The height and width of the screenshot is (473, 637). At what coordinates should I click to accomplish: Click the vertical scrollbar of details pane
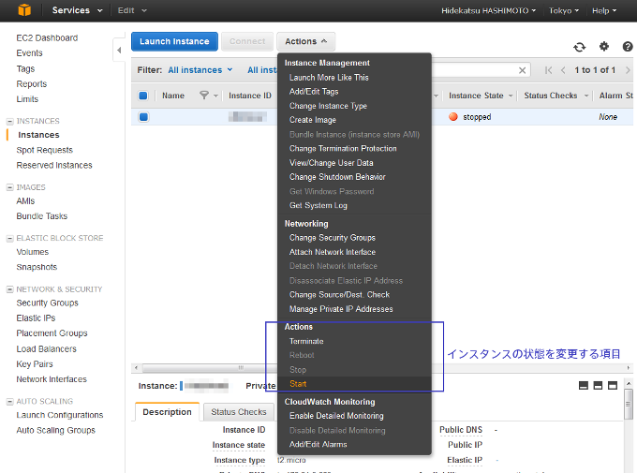point(629,405)
